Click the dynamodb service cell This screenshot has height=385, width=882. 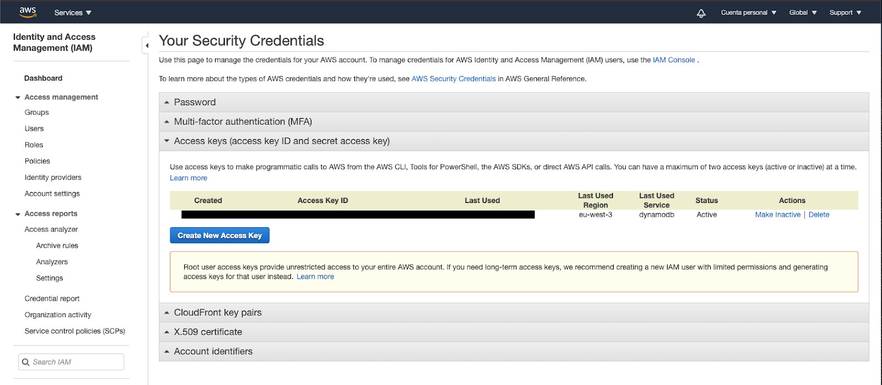pos(657,215)
